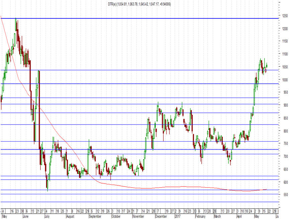Click the June month label
The image size is (289, 219).
click(26, 216)
